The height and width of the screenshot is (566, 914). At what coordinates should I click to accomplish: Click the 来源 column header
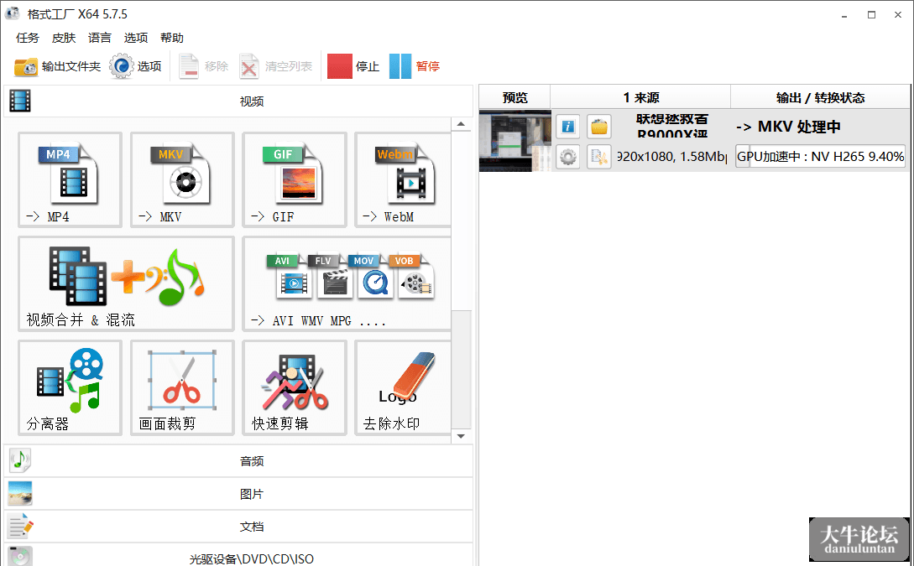click(640, 97)
